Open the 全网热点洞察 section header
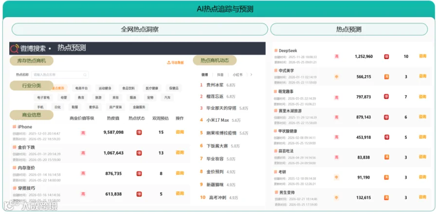This screenshot has height=214, width=438. (x=140, y=29)
